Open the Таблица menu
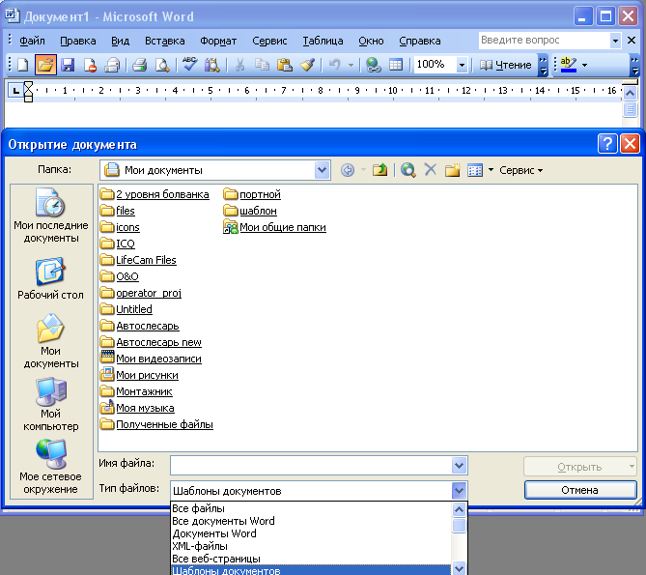This screenshot has width=646, height=575. coord(323,41)
